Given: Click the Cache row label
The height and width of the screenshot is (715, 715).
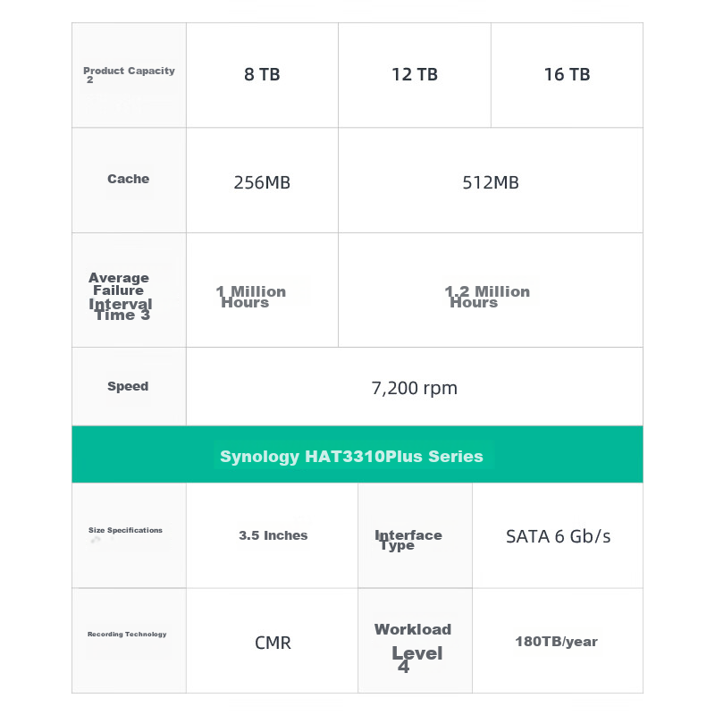Looking at the screenshot, I should 129,179.
